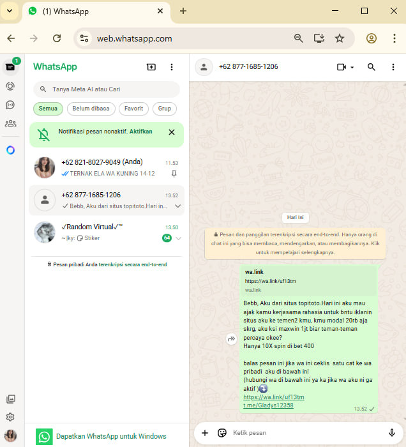Viewport: 406px width, 447px height.
Task: Open site information icon in address bar
Action: [x=84, y=38]
